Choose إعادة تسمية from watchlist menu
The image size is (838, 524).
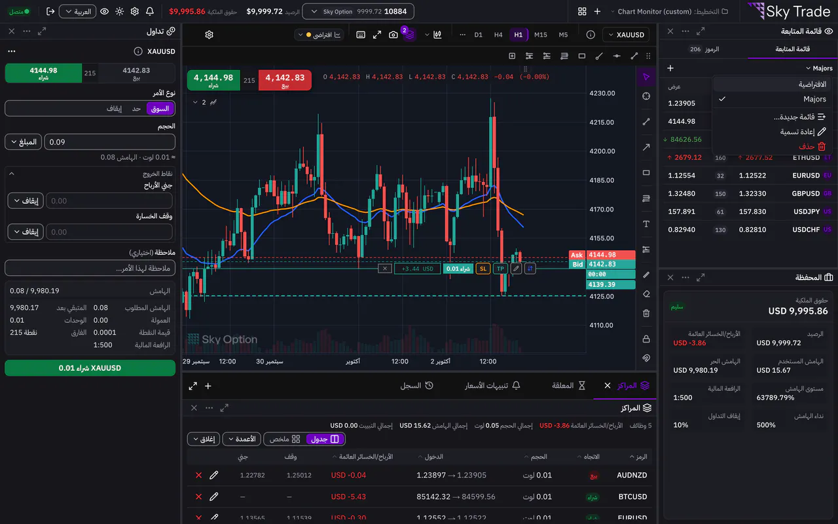(773, 132)
